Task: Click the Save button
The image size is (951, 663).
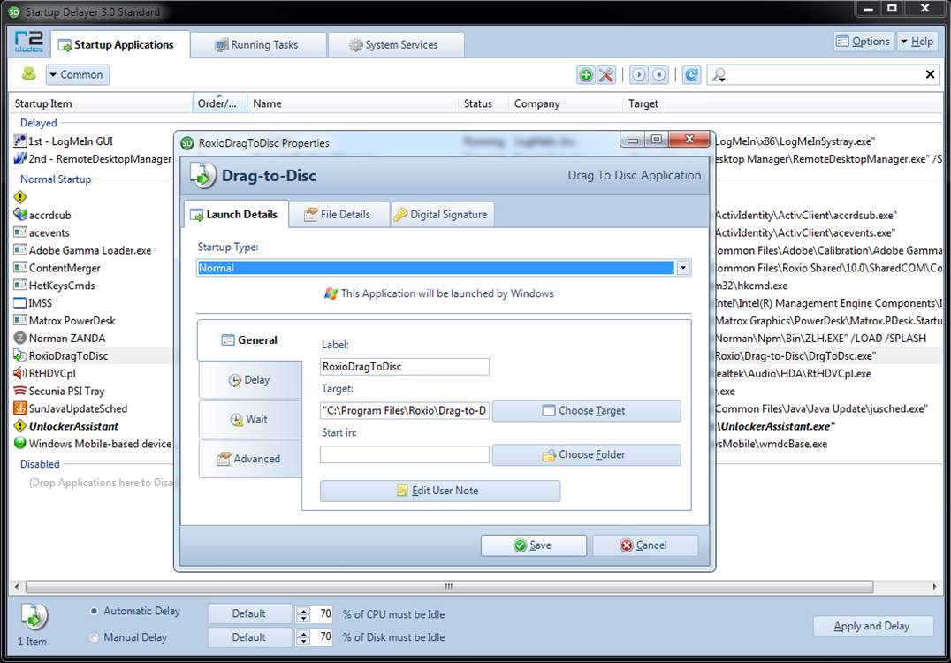Action: (534, 545)
